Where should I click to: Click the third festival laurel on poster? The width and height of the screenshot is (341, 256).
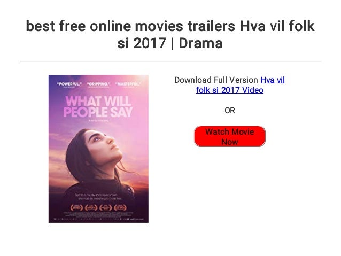click(105, 208)
